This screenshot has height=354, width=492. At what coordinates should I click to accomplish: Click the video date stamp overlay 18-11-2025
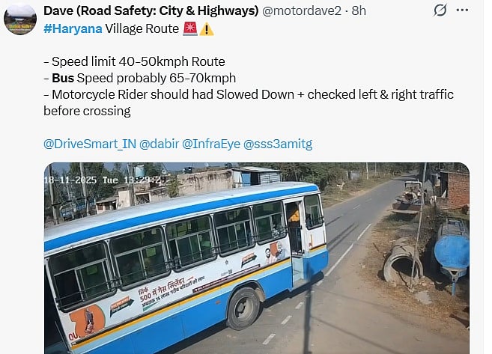(x=70, y=180)
